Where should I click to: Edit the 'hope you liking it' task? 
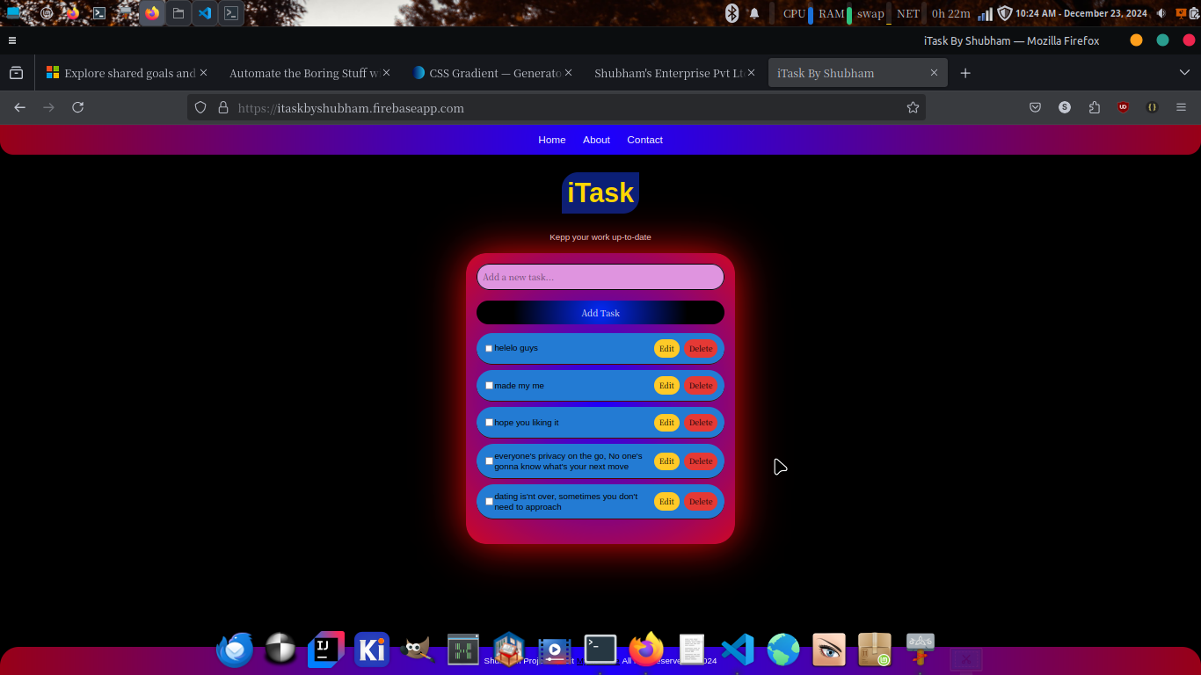pos(666,423)
